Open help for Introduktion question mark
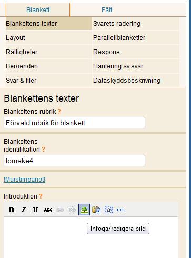The image size is (191, 258). click(41, 196)
